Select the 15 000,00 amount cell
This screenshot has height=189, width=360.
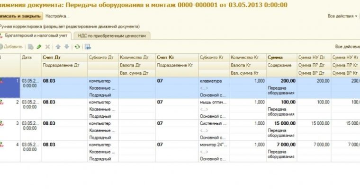click(x=280, y=123)
